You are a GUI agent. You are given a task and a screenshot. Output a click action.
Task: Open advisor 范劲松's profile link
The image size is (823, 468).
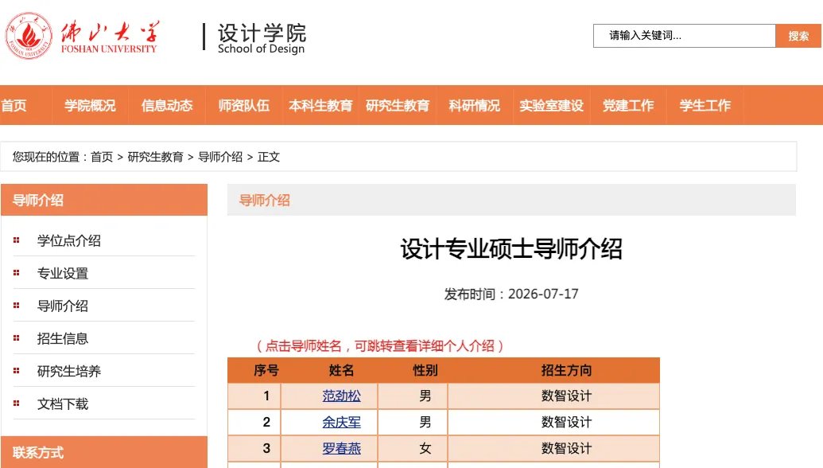[341, 396]
